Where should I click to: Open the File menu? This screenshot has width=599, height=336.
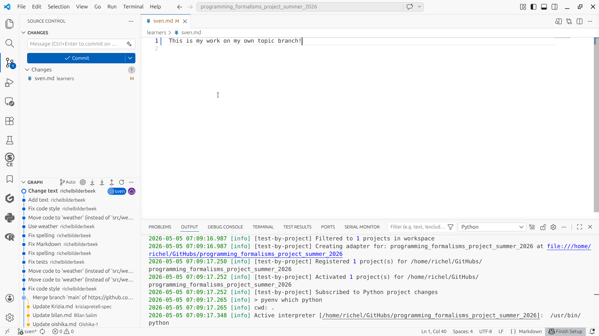pos(21,7)
